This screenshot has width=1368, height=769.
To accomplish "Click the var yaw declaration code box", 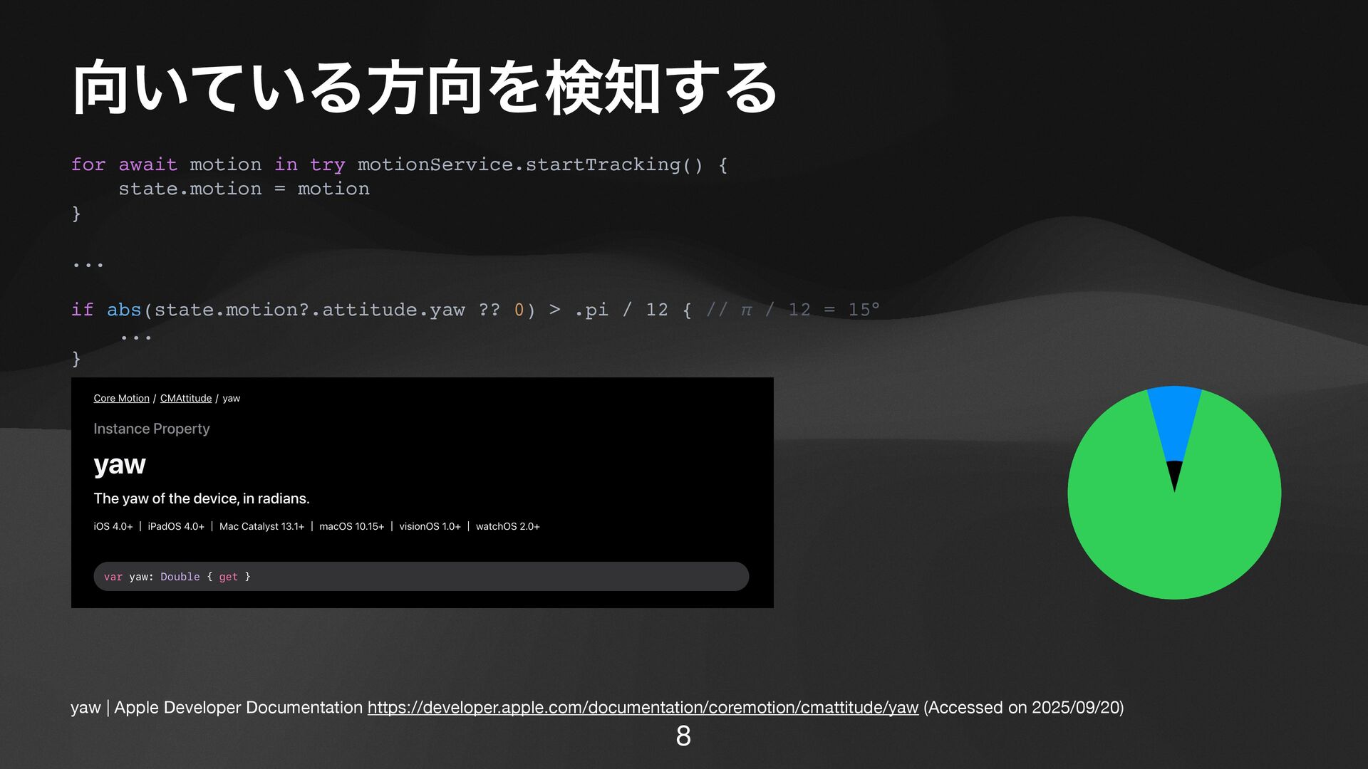I will click(x=420, y=577).
